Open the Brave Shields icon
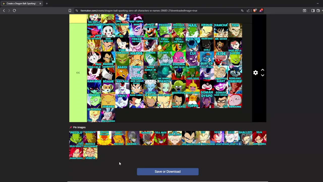This screenshot has height=182, width=323. click(x=255, y=11)
